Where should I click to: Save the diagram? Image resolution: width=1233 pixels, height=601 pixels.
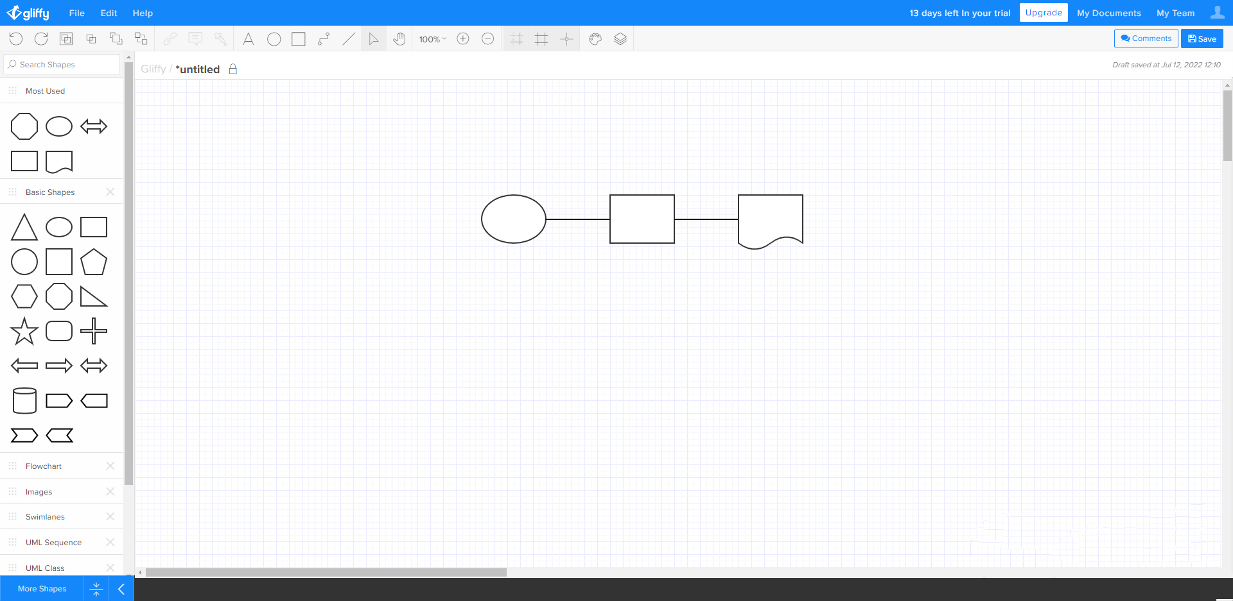tap(1202, 38)
